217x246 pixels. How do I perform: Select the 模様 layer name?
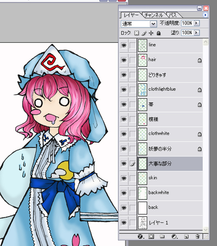(153, 119)
